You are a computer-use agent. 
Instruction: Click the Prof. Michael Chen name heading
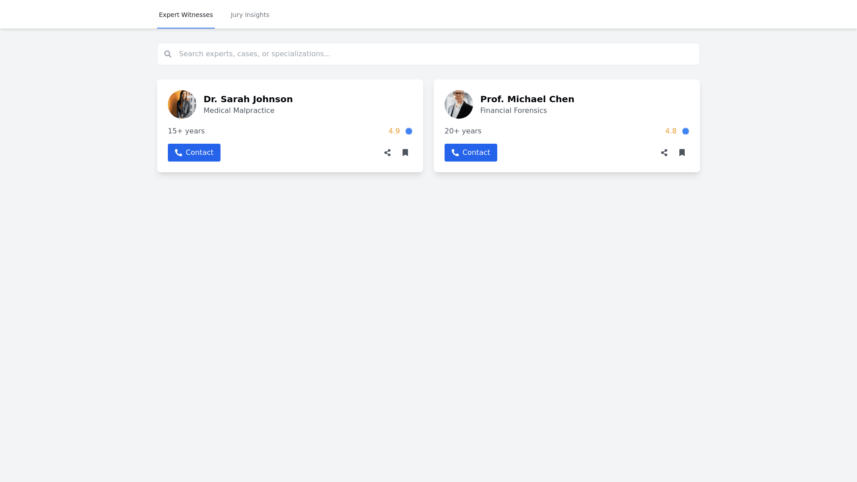coord(527,99)
